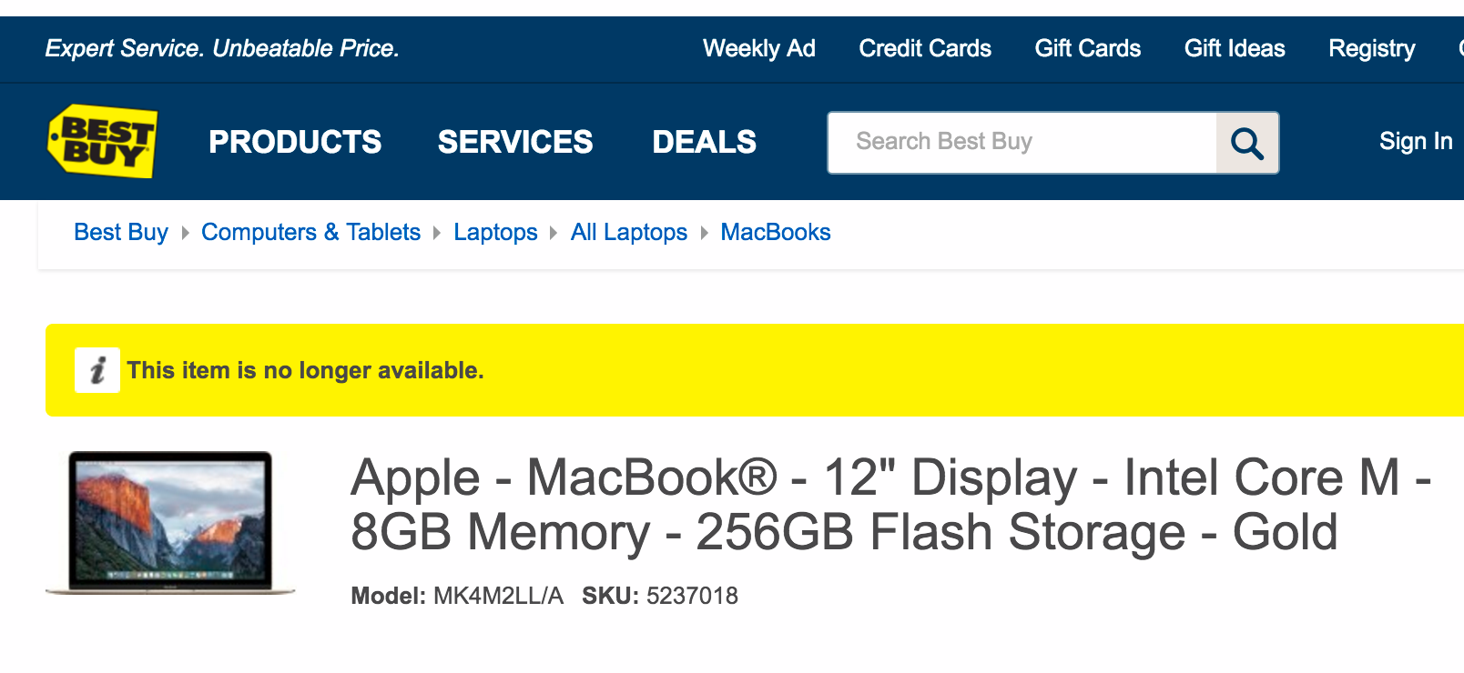Click the yellow Best Buy tag emblem

click(x=102, y=142)
